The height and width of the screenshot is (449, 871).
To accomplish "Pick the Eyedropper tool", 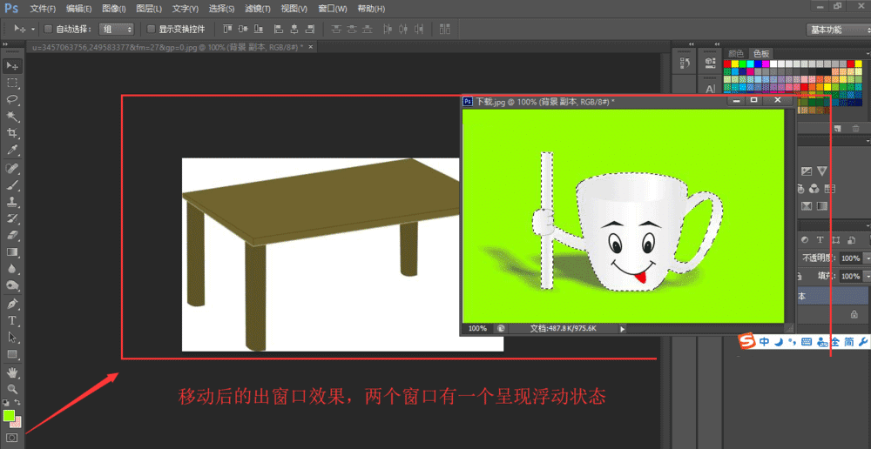I will pos(12,150).
